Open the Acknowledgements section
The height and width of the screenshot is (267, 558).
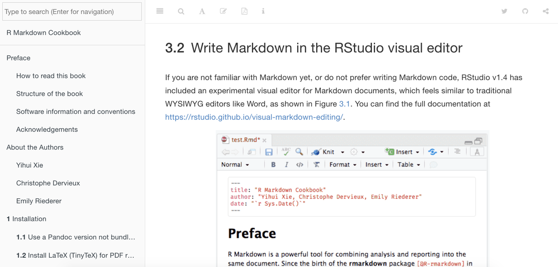click(47, 130)
